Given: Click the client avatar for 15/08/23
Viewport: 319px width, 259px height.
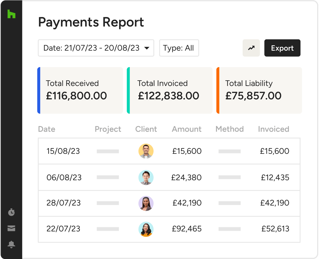Looking at the screenshot, I should point(146,151).
